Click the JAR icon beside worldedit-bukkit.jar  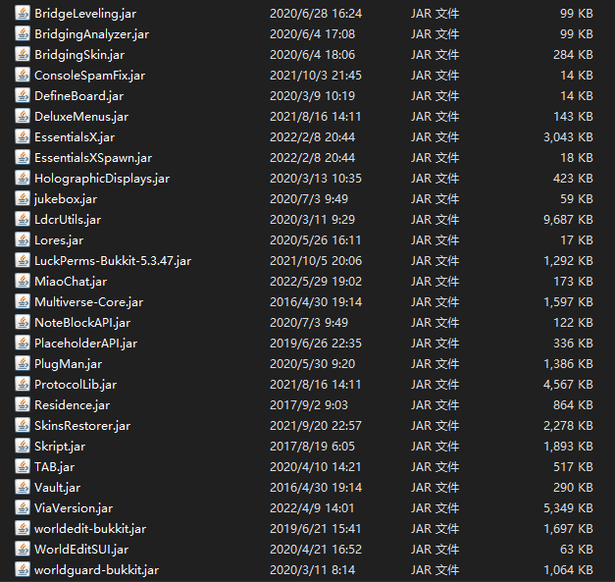23,528
